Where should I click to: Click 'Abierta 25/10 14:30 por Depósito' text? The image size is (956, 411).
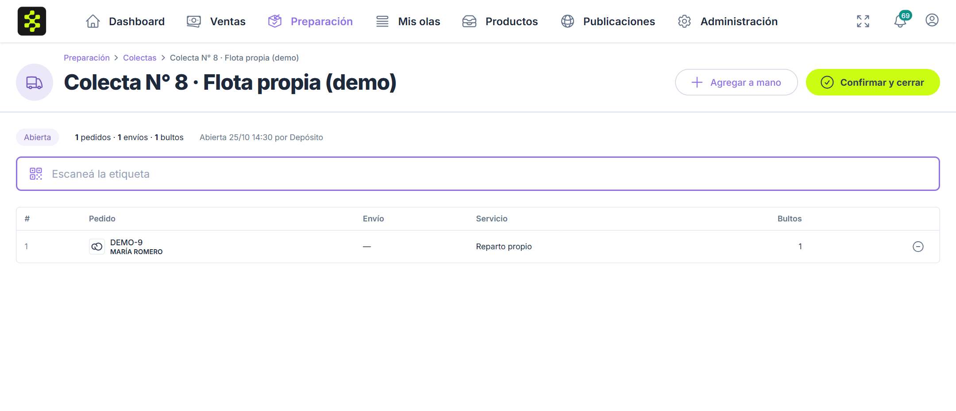(x=261, y=137)
